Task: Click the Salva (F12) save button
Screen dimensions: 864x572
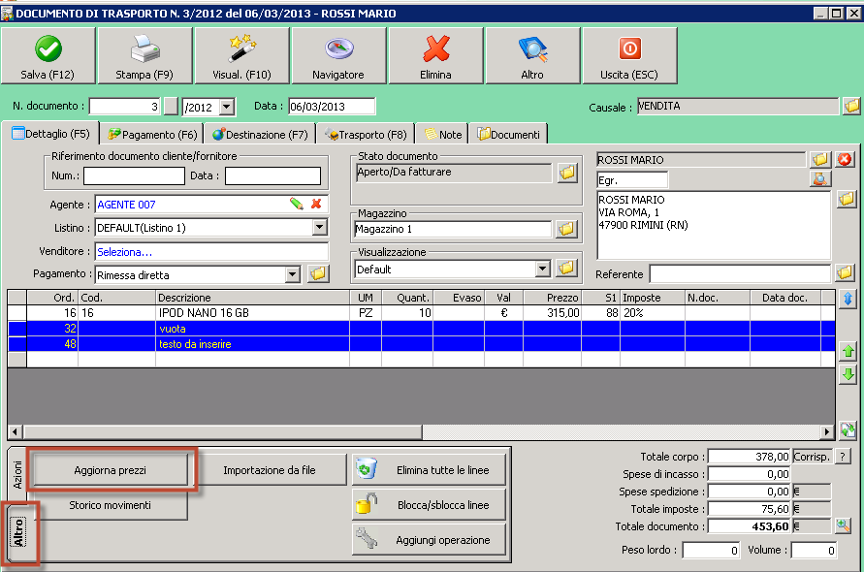Action: [48, 56]
